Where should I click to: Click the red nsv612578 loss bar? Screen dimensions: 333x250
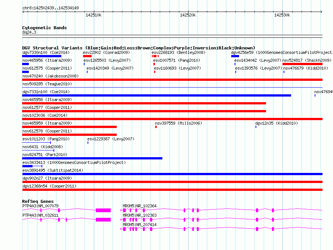[x=70, y=135]
